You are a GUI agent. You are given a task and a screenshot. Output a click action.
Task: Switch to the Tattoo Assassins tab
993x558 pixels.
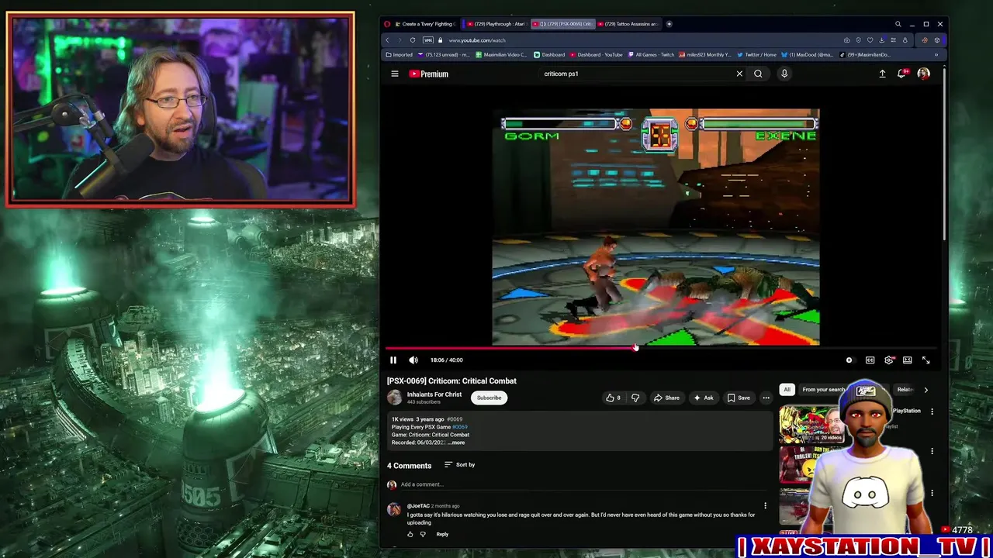click(x=628, y=24)
